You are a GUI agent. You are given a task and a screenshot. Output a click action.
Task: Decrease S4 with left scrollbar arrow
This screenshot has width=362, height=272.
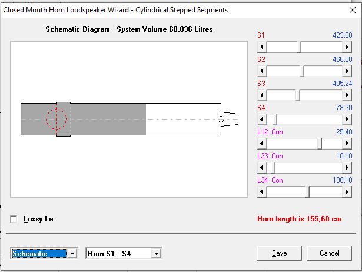pos(262,120)
